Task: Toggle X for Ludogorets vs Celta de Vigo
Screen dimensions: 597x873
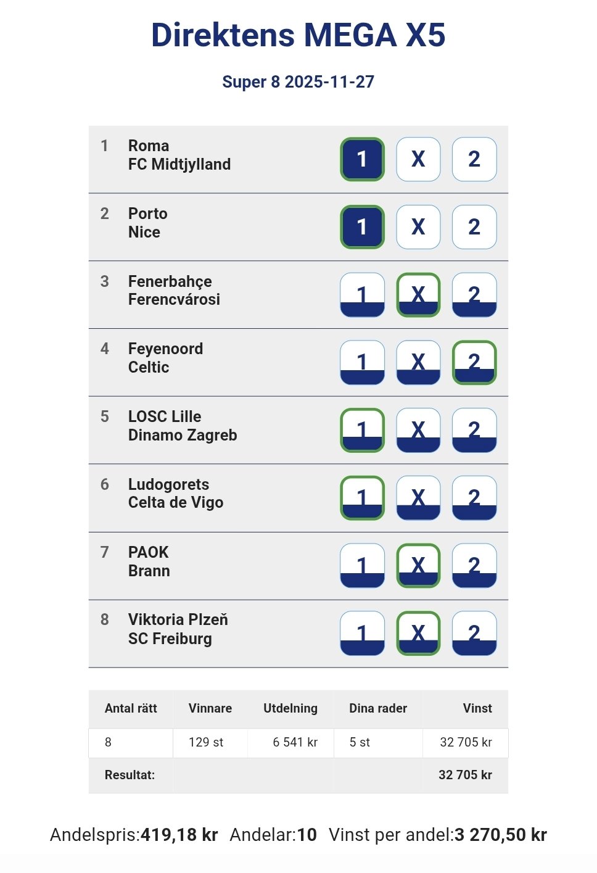Action: tap(418, 498)
